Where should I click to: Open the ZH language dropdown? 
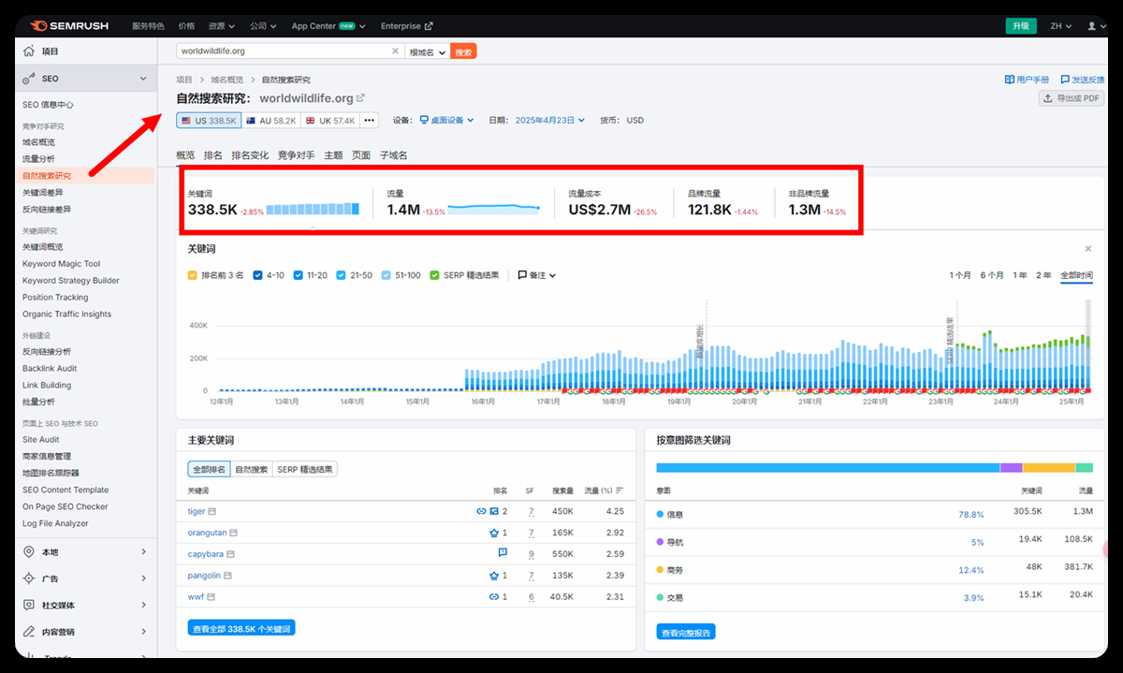[x=1060, y=26]
